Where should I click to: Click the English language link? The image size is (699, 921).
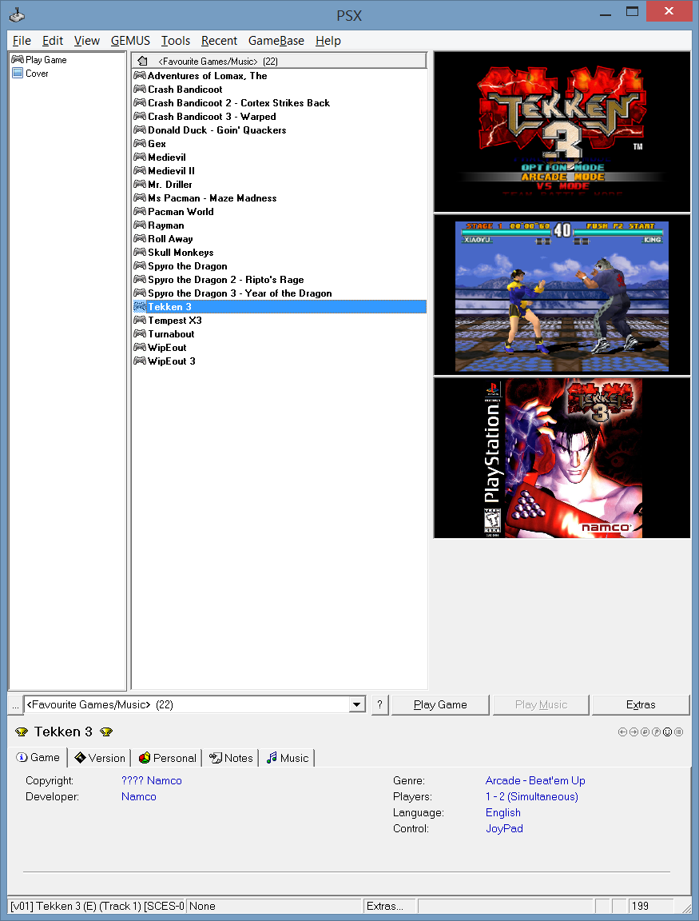coord(503,812)
